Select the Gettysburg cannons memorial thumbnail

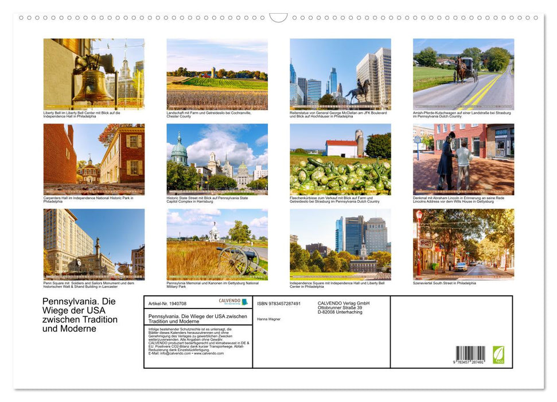coord(217,243)
